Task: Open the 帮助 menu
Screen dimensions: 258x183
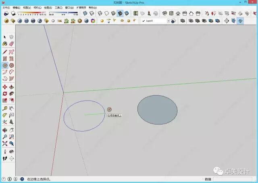Action: (x=93, y=8)
